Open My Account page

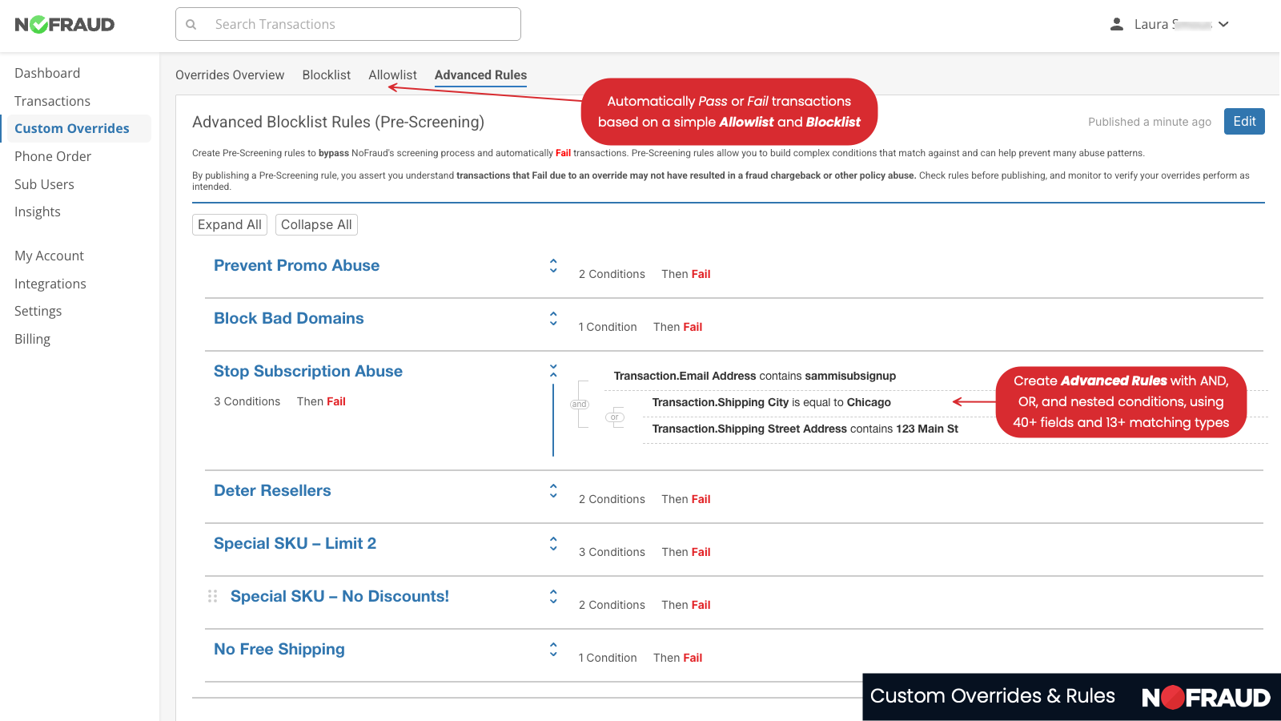[49, 256]
